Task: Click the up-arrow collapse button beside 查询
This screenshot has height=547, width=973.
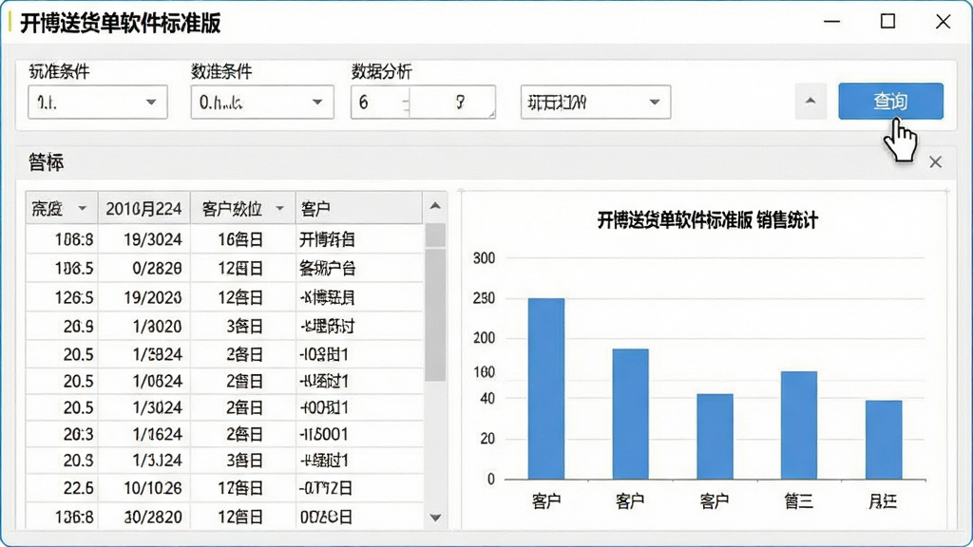Action: click(x=811, y=101)
